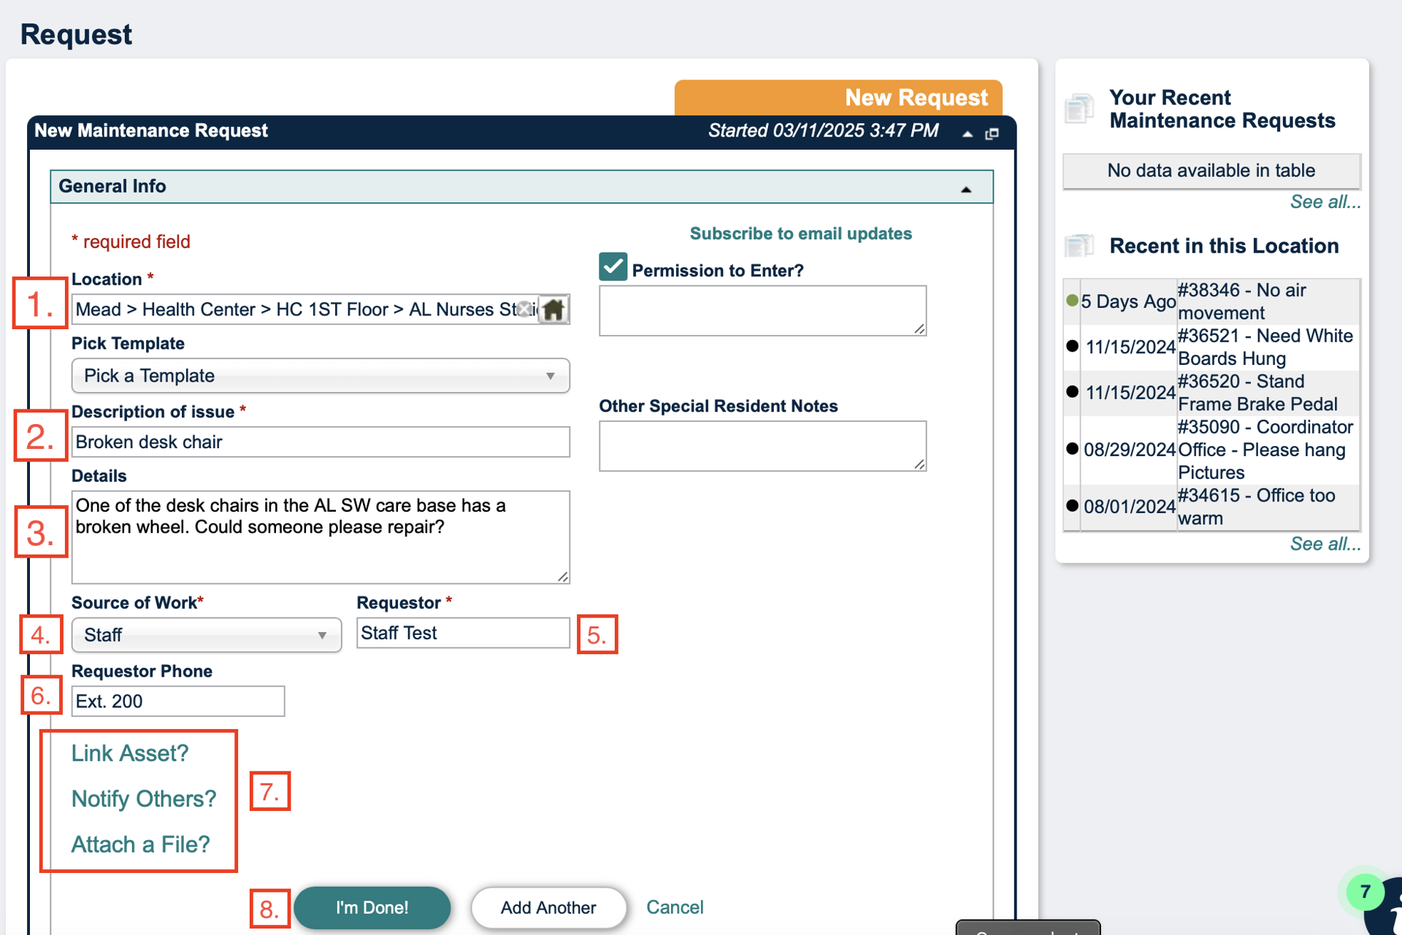Click the Requestor Phone input field
This screenshot has width=1402, height=935.
point(178,701)
